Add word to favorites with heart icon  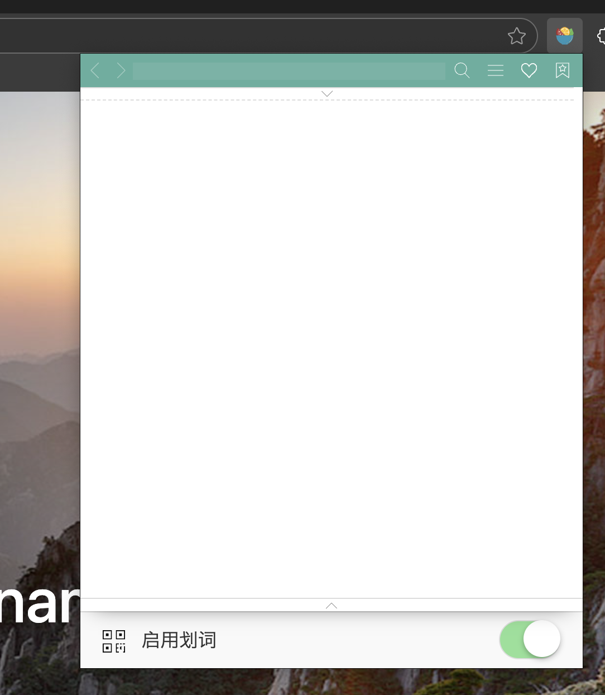529,70
